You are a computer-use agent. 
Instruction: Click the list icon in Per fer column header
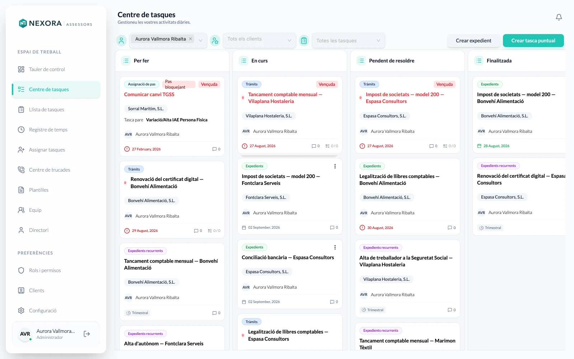pos(126,61)
